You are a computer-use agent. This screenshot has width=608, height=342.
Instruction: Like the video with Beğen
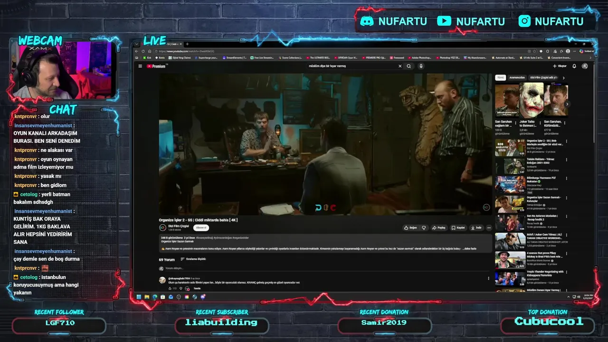click(x=411, y=228)
